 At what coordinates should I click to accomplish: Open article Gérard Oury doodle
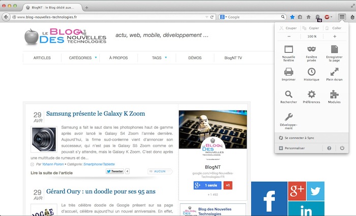pyautogui.click(x=101, y=191)
